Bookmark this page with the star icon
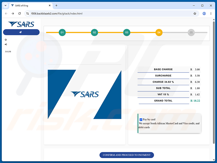The width and height of the screenshot is (217, 163). 195,14
